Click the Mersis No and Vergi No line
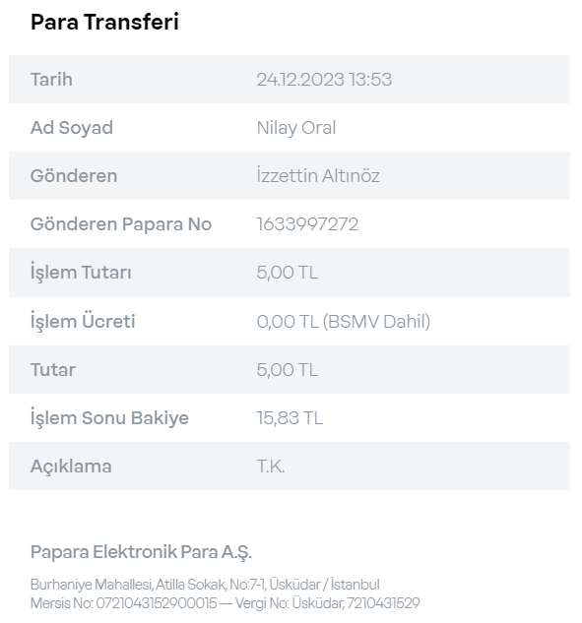Image resolution: width=582 pixels, height=623 pixels. pyautogui.click(x=225, y=603)
